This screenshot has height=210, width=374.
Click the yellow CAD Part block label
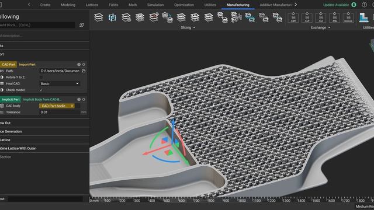point(9,65)
